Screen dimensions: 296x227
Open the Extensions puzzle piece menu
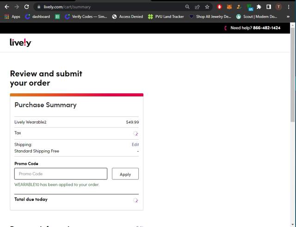[x=259, y=7]
